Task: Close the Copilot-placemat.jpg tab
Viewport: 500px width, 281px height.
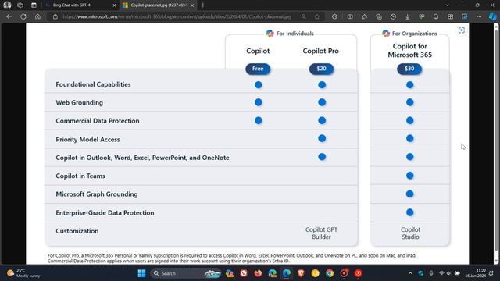Action: click(x=192, y=5)
